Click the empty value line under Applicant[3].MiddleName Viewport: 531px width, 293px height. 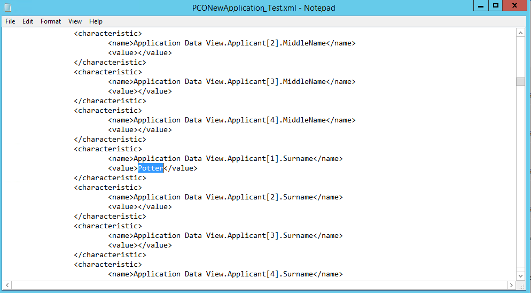click(140, 91)
